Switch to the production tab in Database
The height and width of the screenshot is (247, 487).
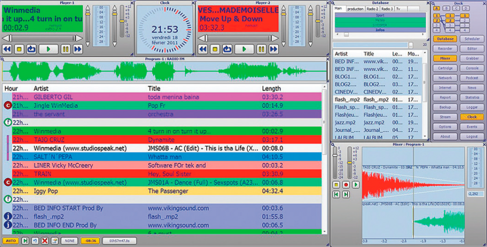click(x=355, y=9)
